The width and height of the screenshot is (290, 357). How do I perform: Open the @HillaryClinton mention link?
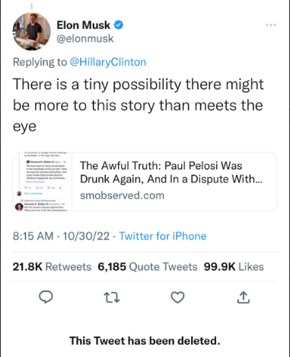(108, 62)
